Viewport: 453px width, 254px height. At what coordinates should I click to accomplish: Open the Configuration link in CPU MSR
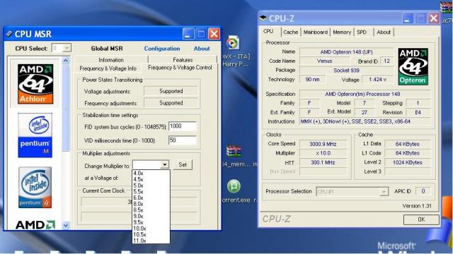pyautogui.click(x=162, y=49)
